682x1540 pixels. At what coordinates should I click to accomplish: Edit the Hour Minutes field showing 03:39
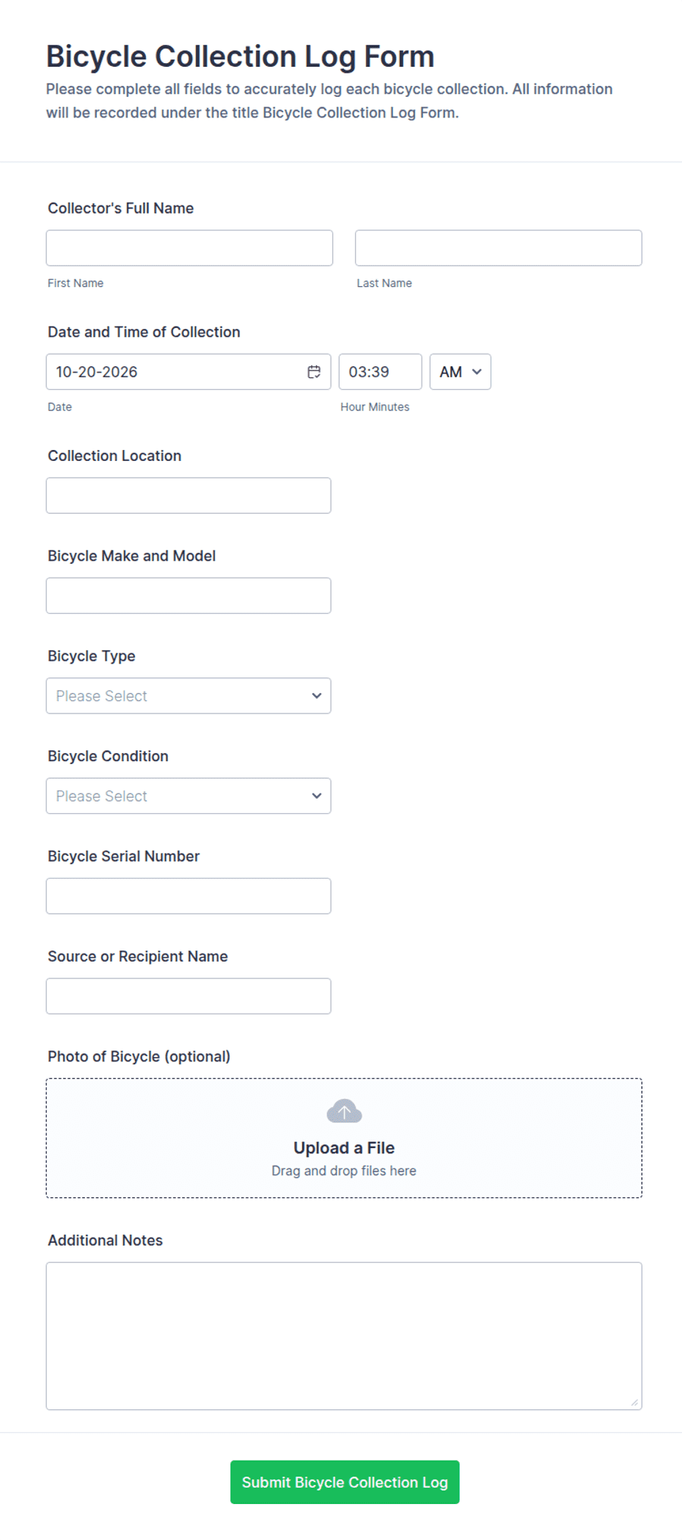click(380, 372)
